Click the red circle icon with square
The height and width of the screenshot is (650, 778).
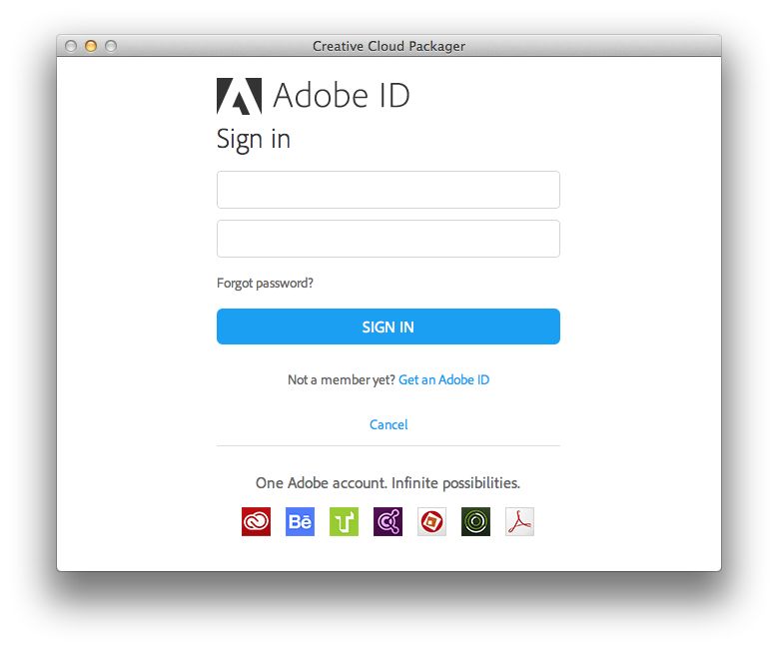(x=431, y=521)
